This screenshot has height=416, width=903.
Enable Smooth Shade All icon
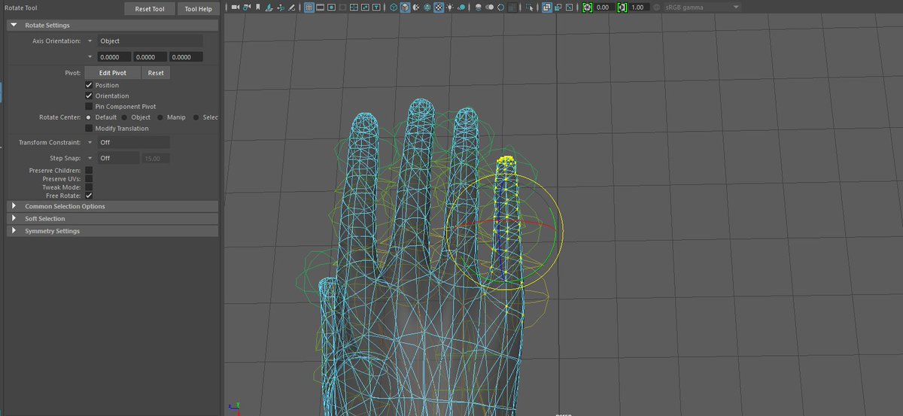coord(405,7)
